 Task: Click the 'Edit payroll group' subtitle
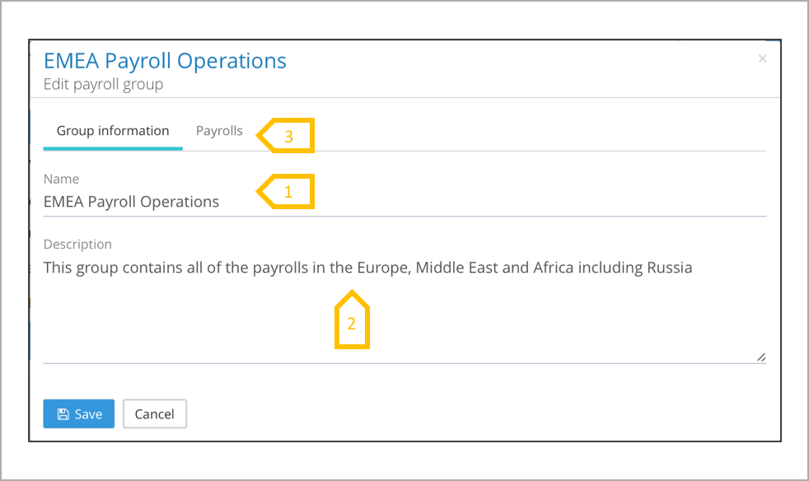point(103,84)
